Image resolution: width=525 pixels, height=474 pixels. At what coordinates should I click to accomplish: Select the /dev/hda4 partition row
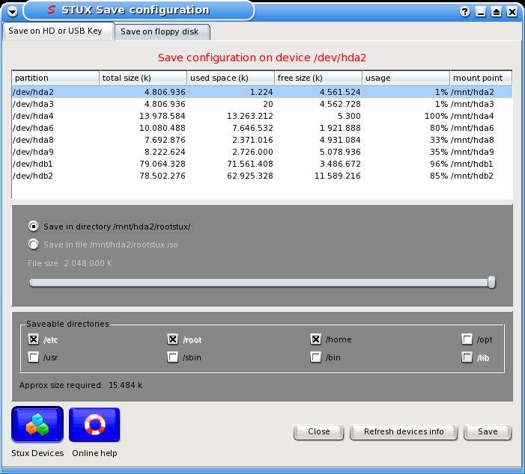262,116
